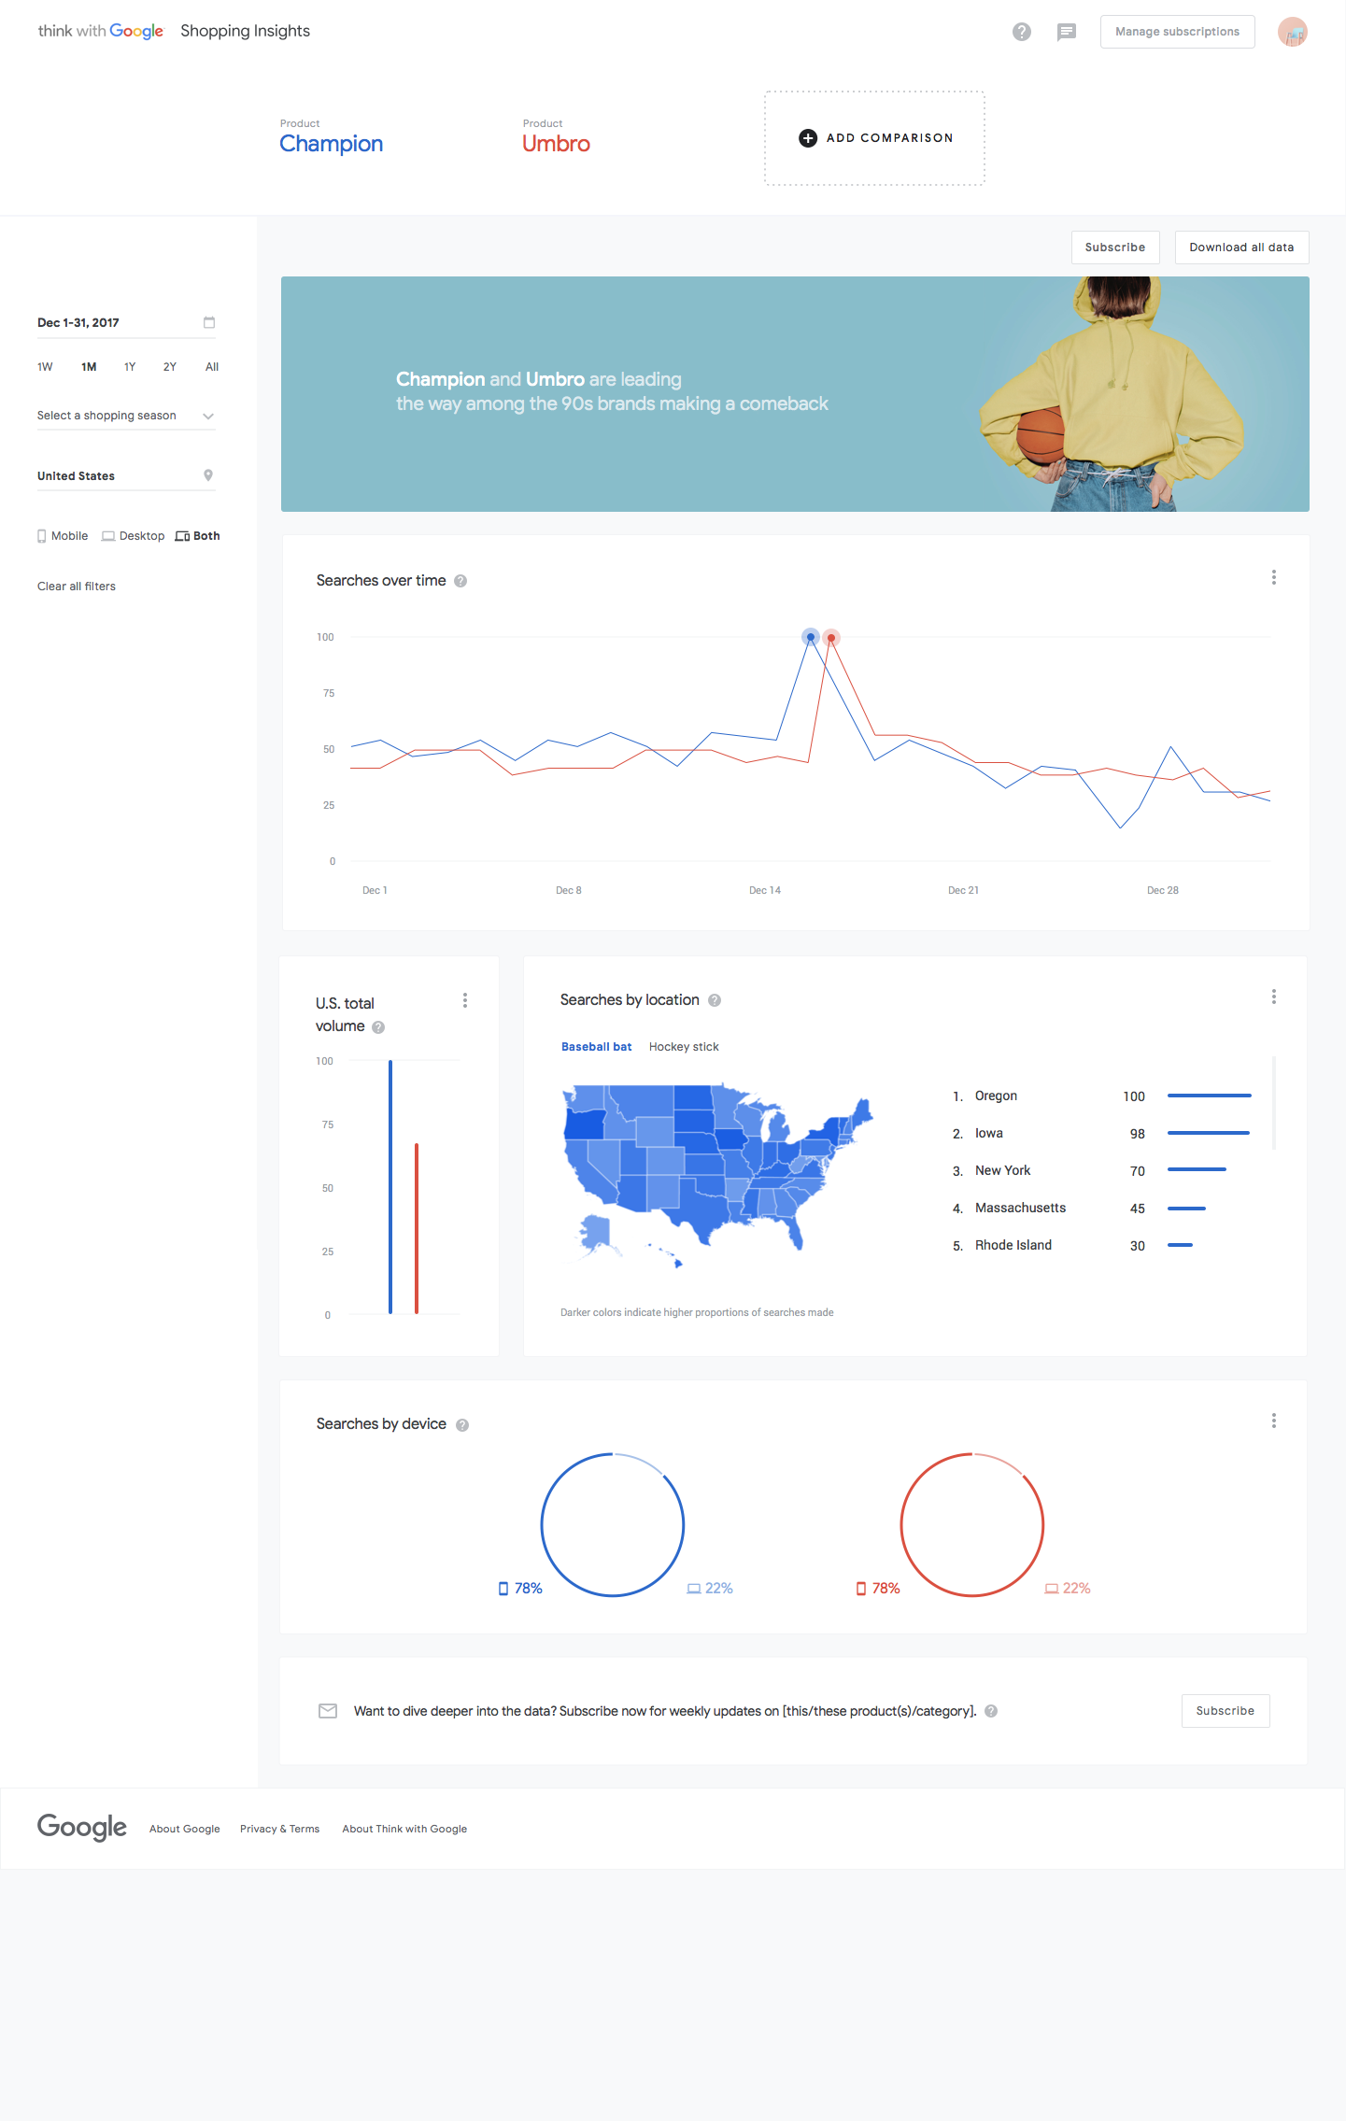This screenshot has width=1346, height=2121.
Task: Click the location pin icon beside United States
Action: click(208, 475)
